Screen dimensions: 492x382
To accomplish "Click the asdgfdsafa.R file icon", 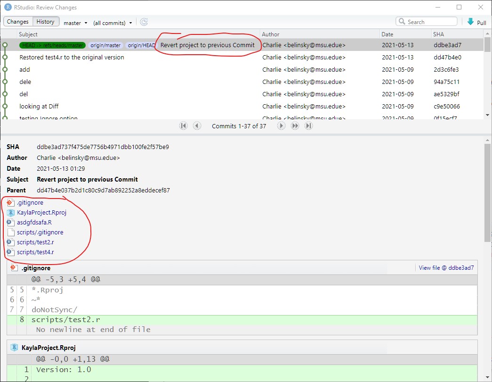I will click(11, 222).
